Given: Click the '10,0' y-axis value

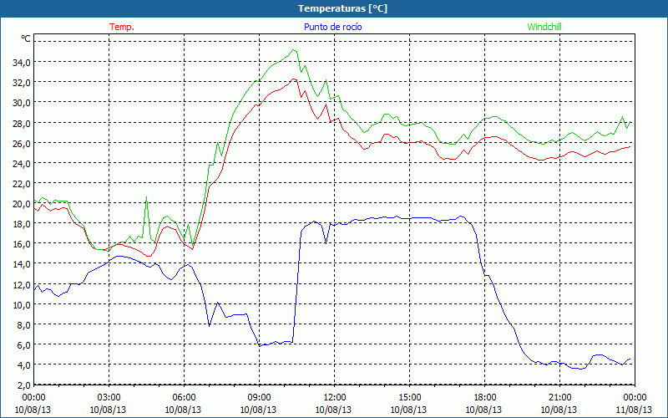Looking at the screenshot, I should [x=22, y=304].
